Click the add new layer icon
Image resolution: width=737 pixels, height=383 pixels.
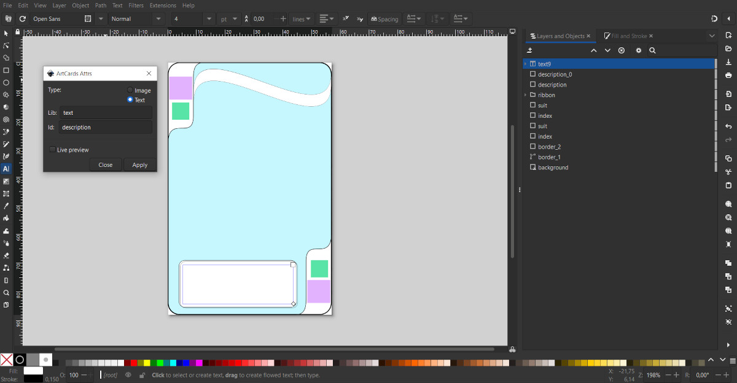tap(530, 50)
